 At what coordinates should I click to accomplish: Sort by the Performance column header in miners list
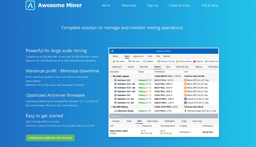159,72
